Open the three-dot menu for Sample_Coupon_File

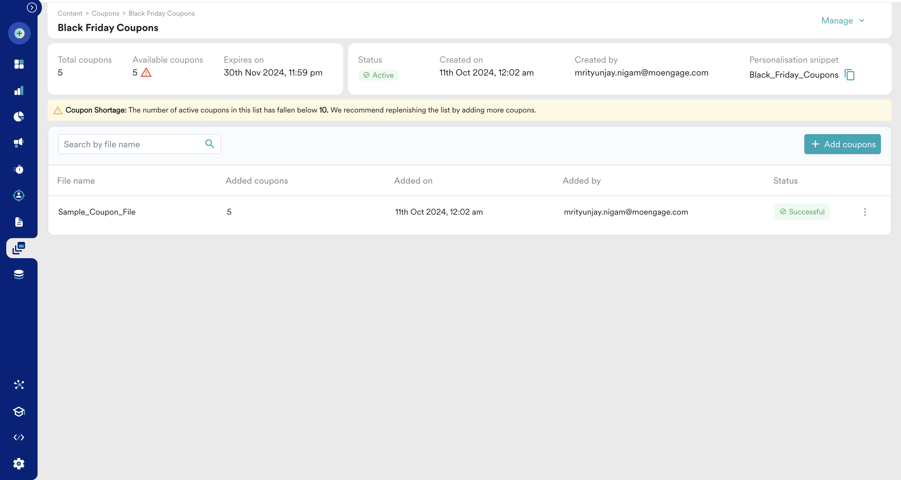865,212
